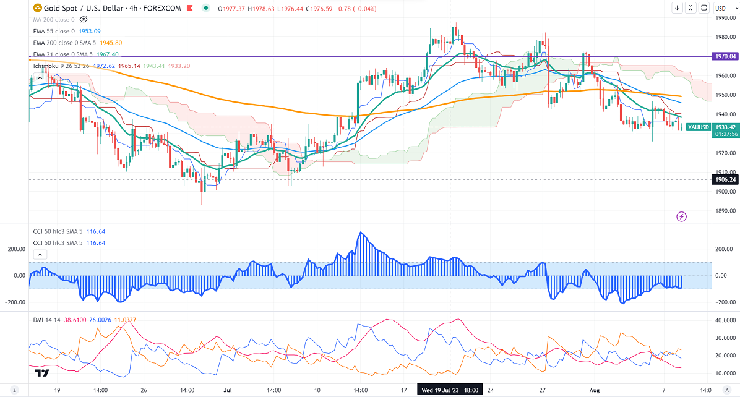Click the maximize chart brackets icon
This screenshot has height=397, width=740.
703,8
